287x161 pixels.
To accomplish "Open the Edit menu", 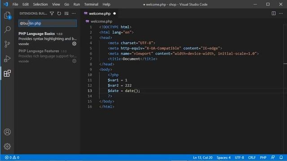I will 26,4.
